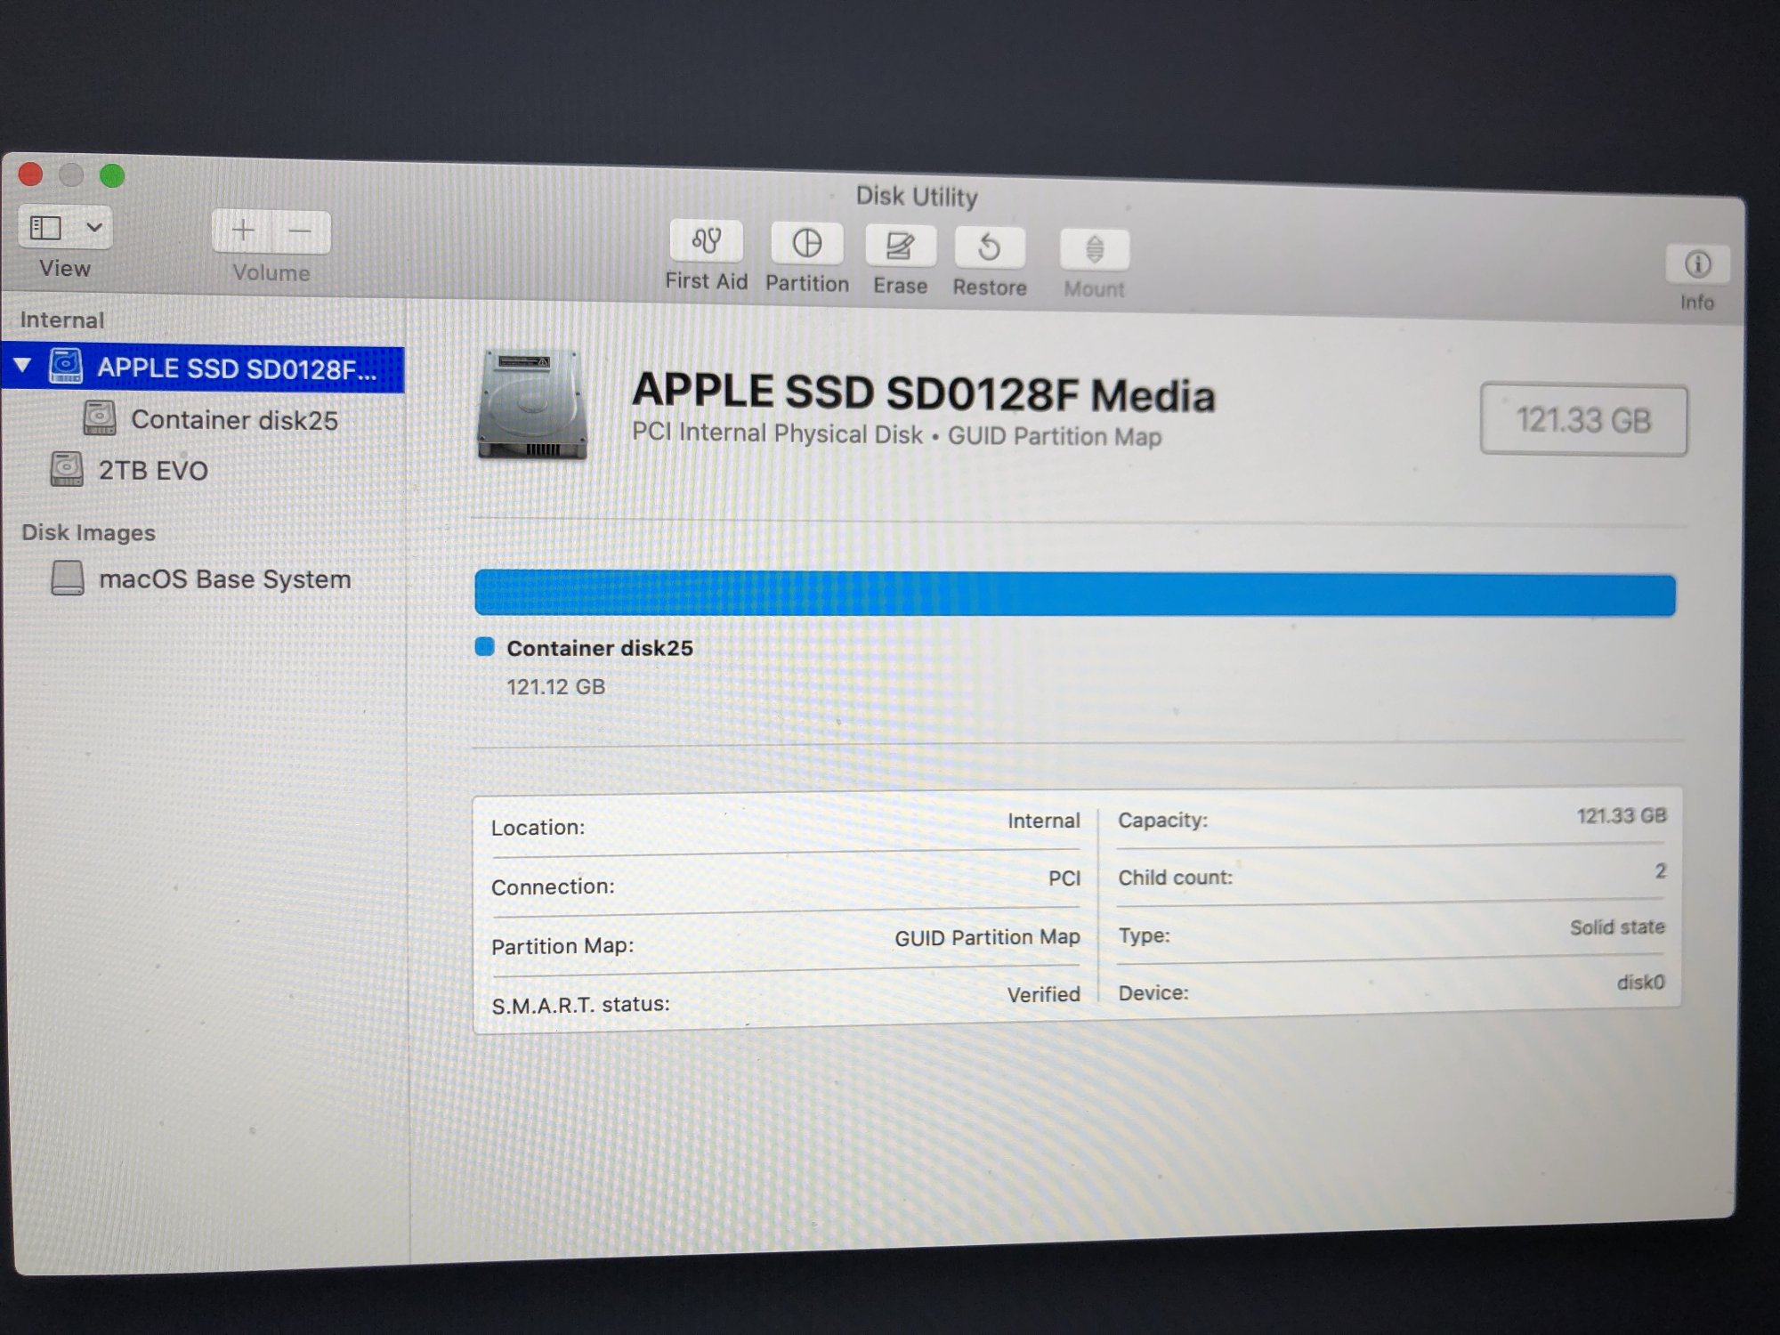Viewport: 1780px width, 1335px height.
Task: Open the Info panel icon
Action: pos(1697,264)
